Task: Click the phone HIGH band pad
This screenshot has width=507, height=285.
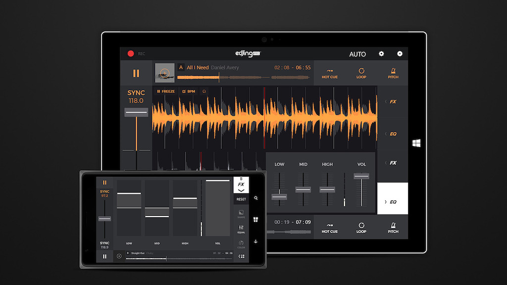Action: [x=185, y=208]
